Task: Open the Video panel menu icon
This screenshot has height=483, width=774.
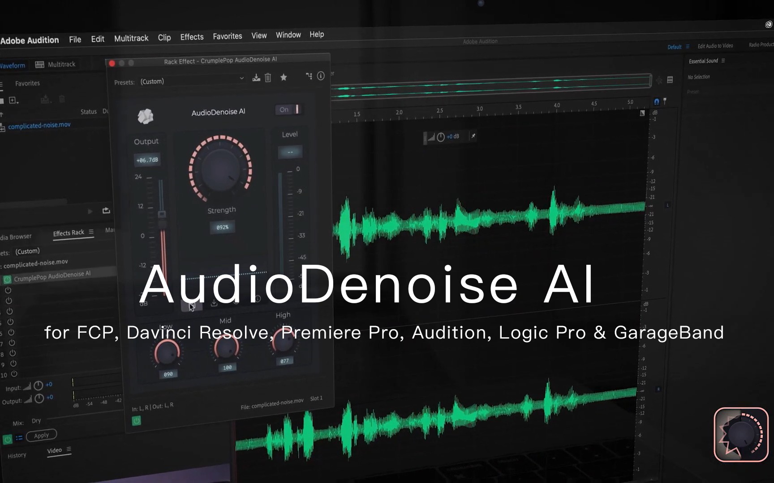Action: (69, 449)
